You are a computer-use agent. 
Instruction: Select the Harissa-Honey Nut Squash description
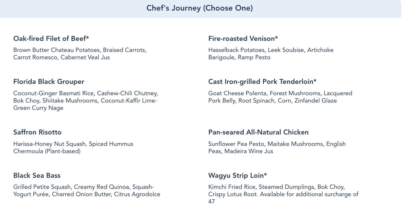coord(73,147)
